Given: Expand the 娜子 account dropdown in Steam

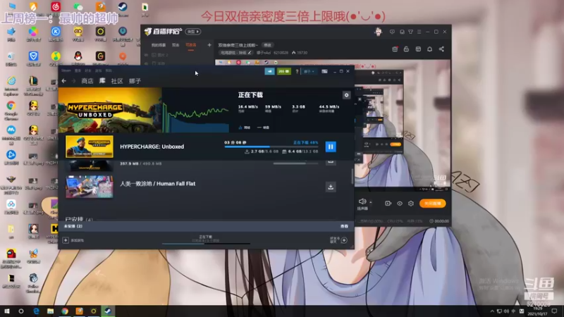Looking at the screenshot, I should click(309, 72).
